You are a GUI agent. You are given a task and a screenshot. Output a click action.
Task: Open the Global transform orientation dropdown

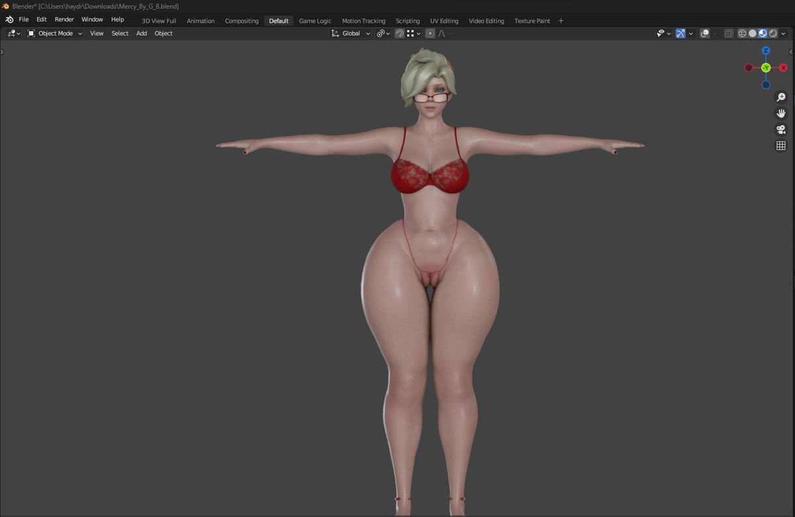(350, 33)
